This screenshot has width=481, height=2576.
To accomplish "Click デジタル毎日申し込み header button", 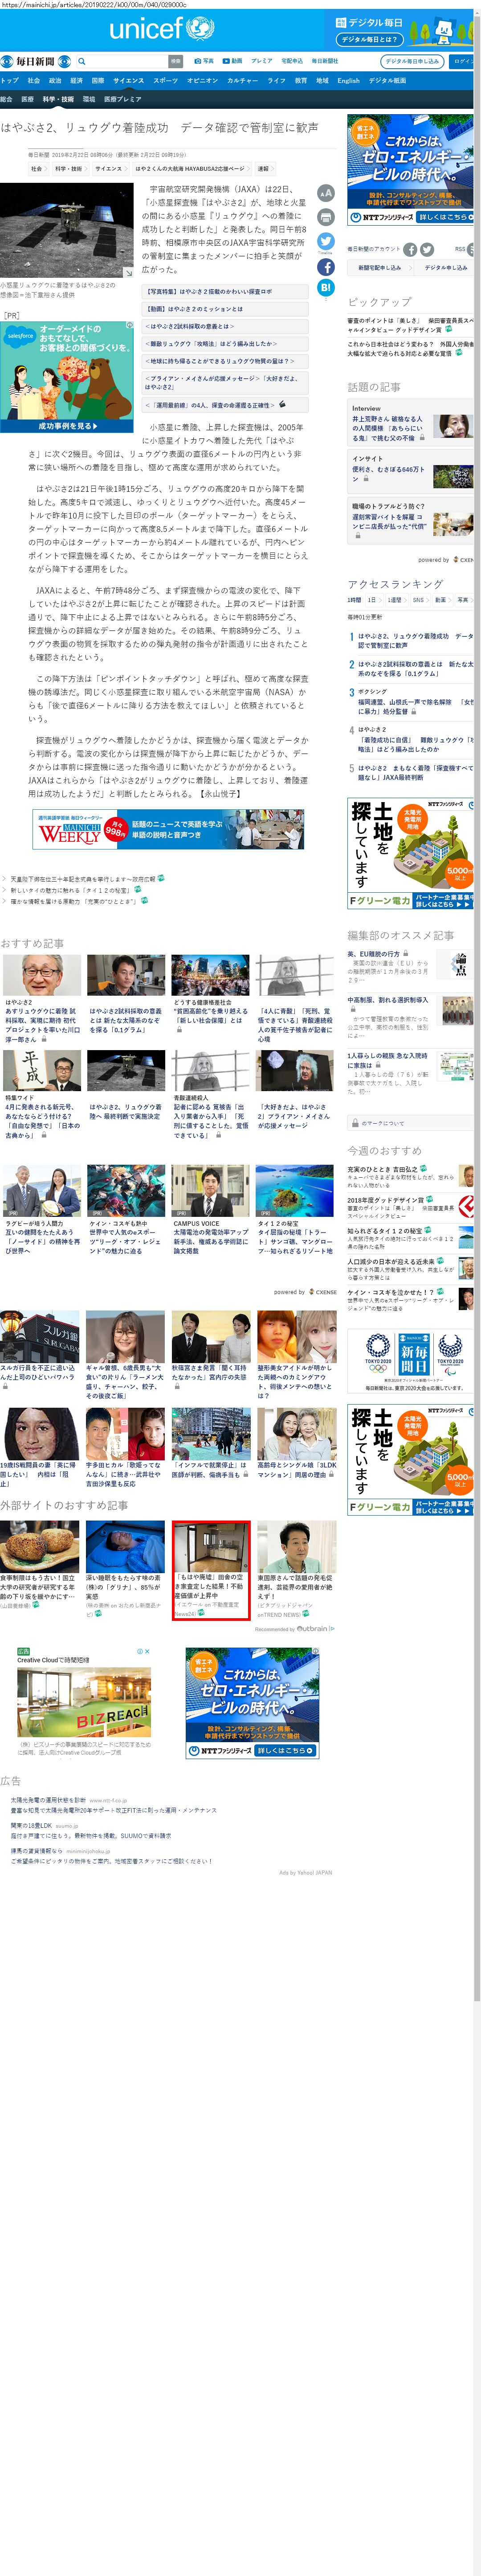I will point(411,61).
